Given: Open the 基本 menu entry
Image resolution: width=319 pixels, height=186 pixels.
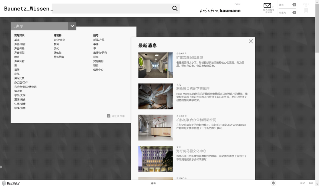Looking at the screenshot, I should click(x=17, y=40).
